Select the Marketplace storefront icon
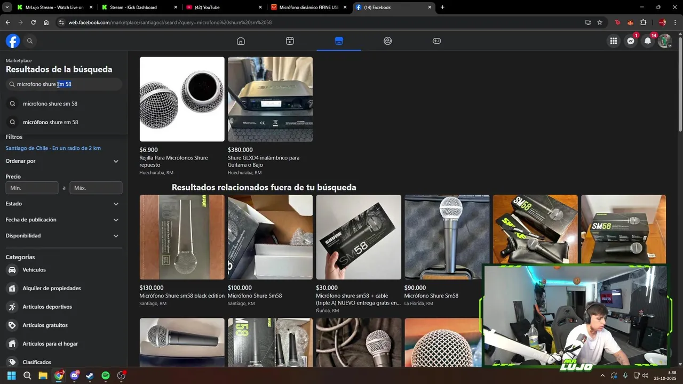 click(339, 41)
